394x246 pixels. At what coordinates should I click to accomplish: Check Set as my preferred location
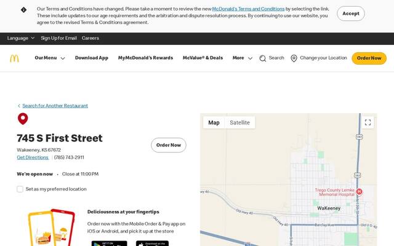20,189
